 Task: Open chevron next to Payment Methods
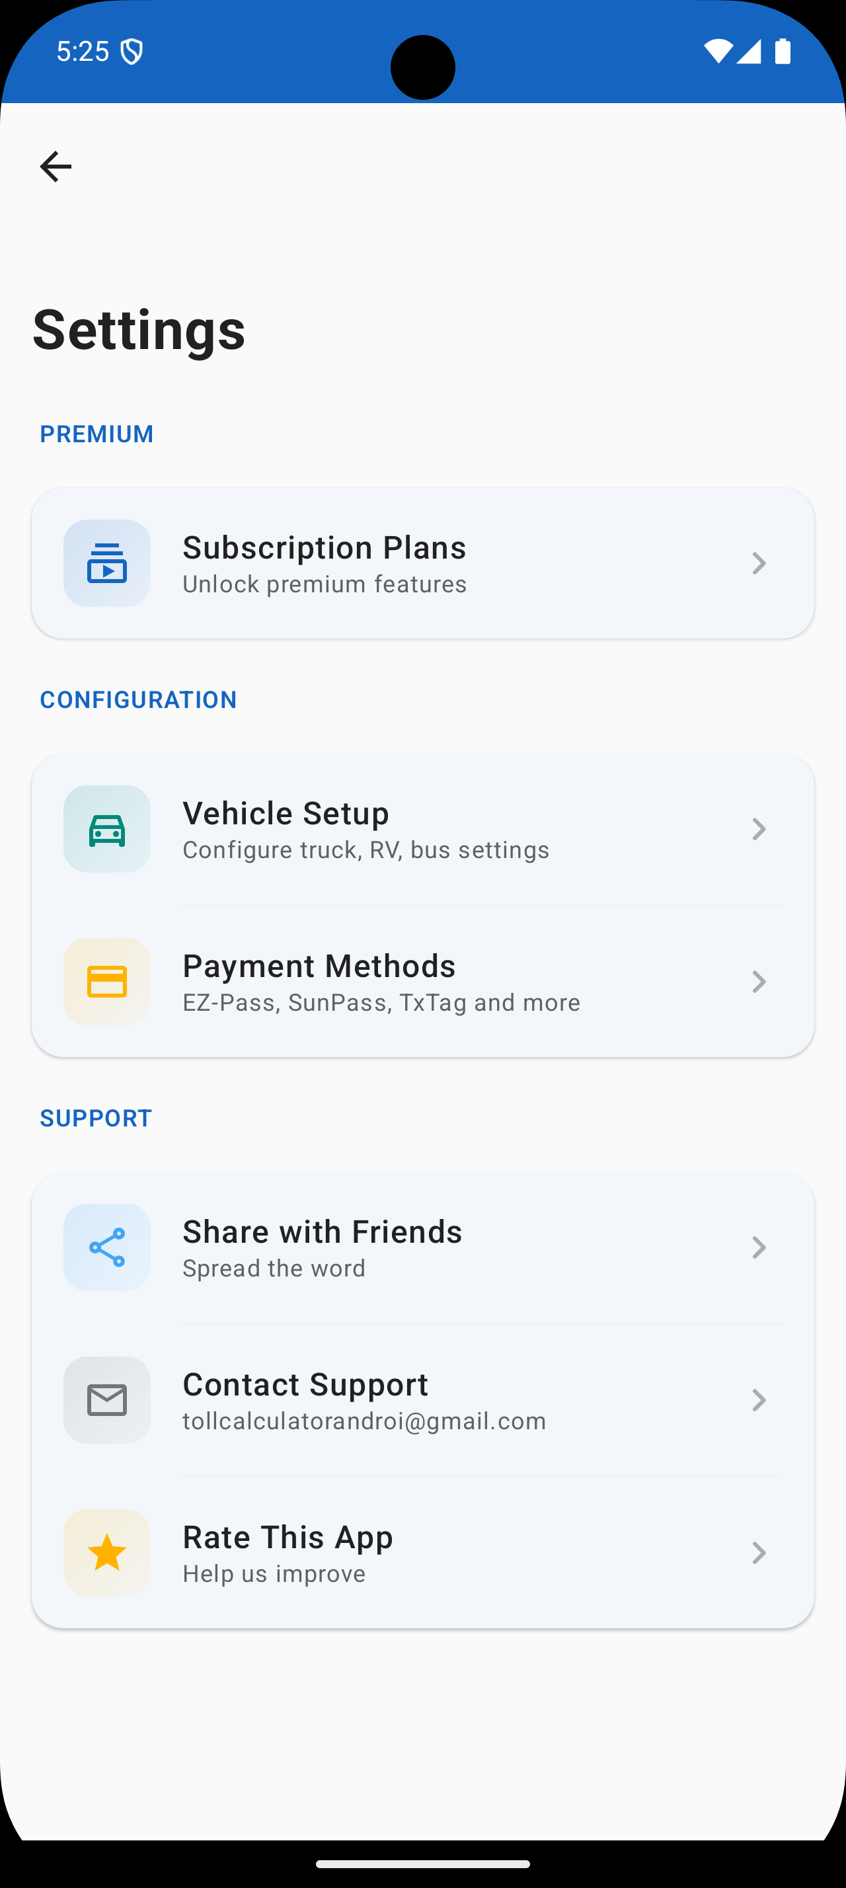pyautogui.click(x=759, y=982)
